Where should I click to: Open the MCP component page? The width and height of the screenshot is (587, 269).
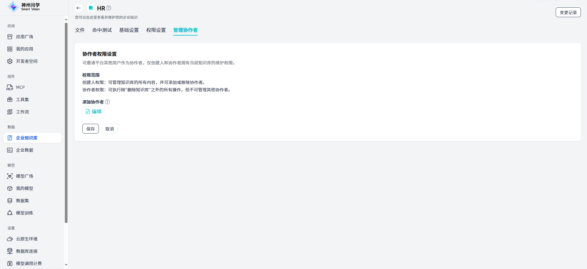[x=20, y=87]
